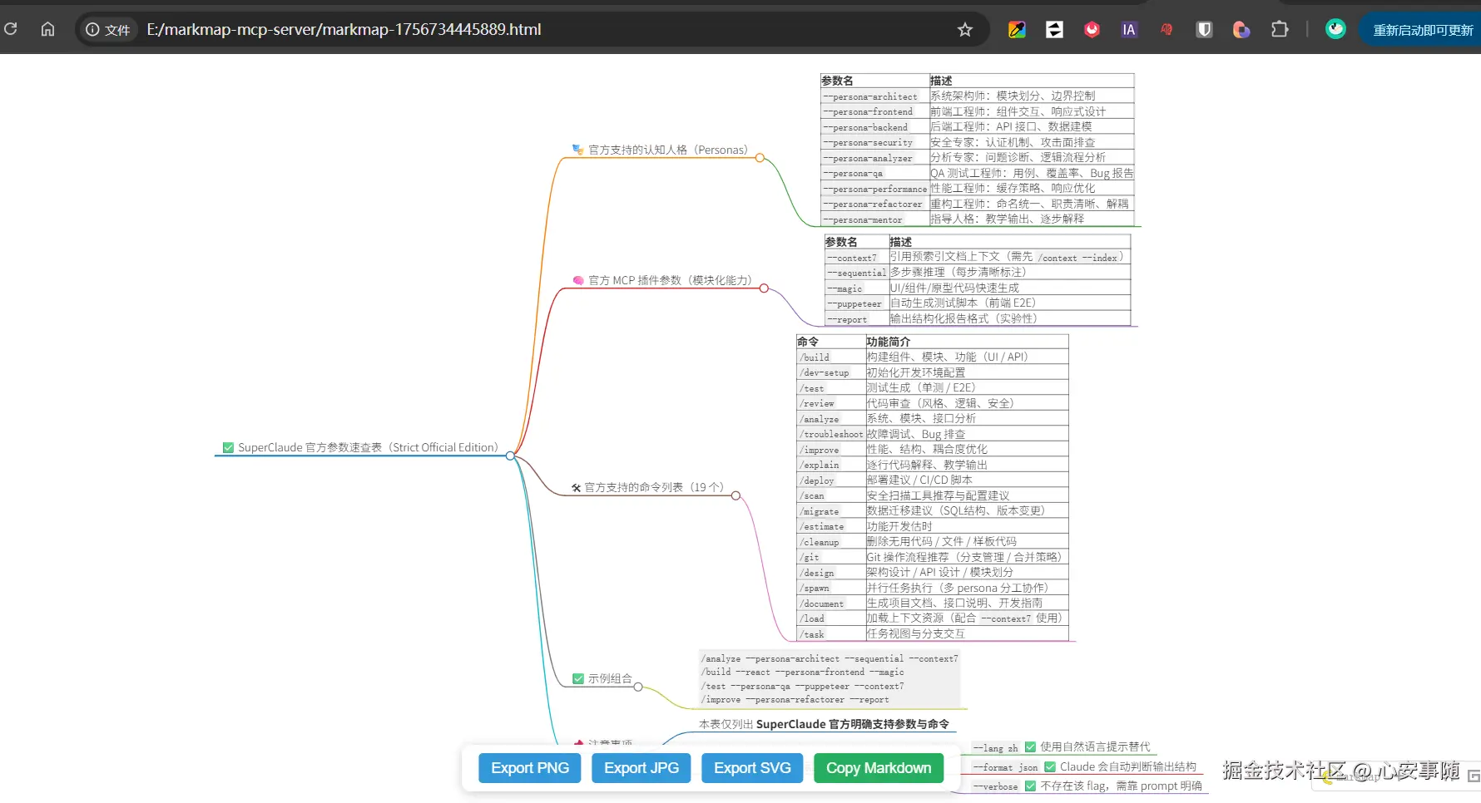
Task: Collapse the 官方 MCP 插件参数 branch circle
Action: [x=764, y=288]
